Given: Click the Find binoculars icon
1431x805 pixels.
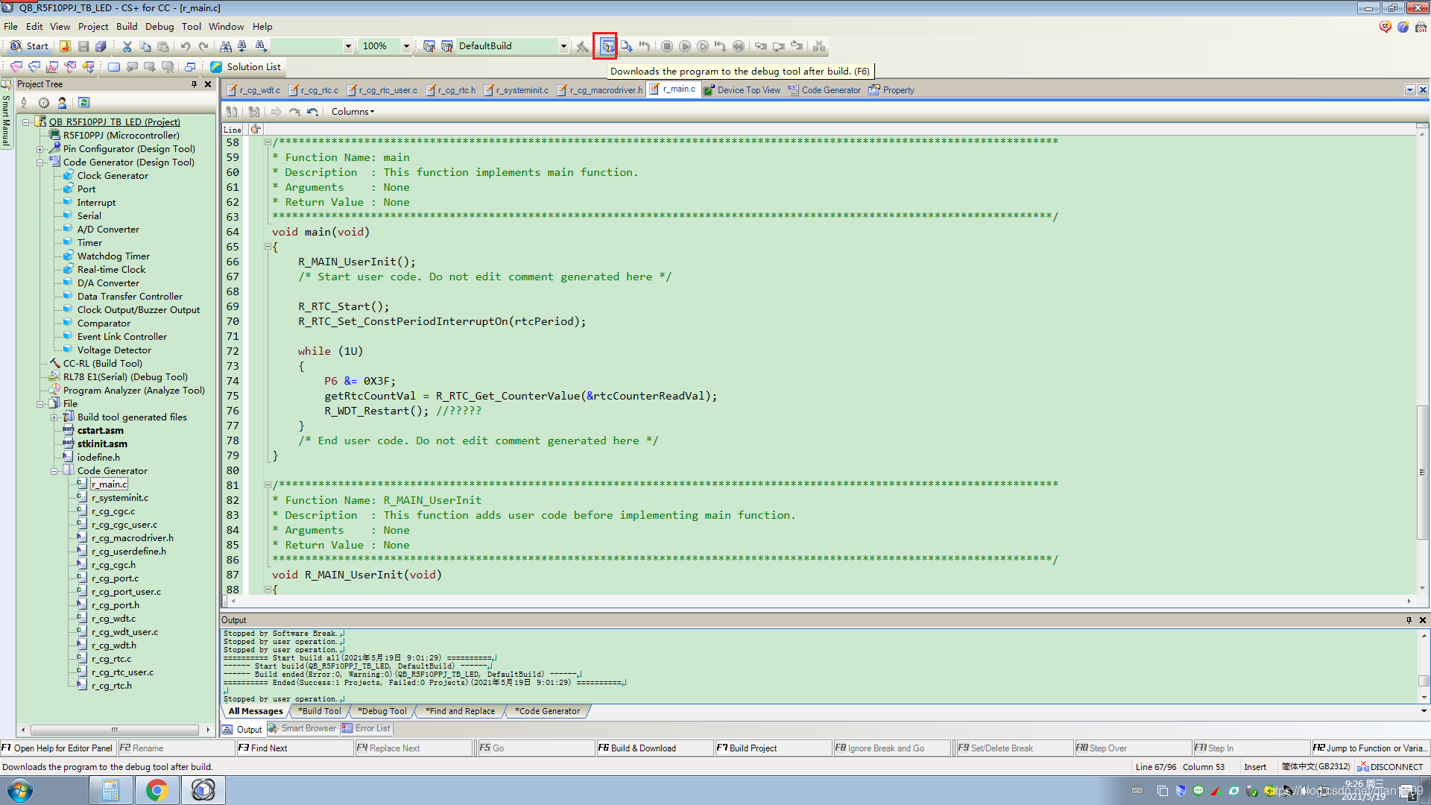Looking at the screenshot, I should [x=225, y=46].
